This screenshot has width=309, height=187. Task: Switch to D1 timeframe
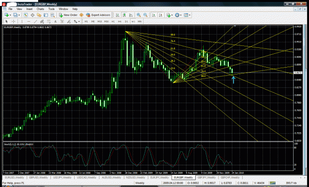pos(127,21)
